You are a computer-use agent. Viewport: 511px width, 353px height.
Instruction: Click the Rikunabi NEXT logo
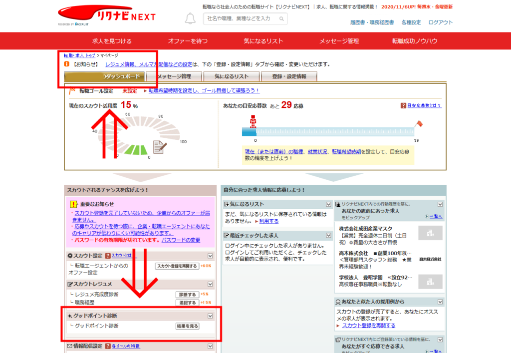[107, 15]
